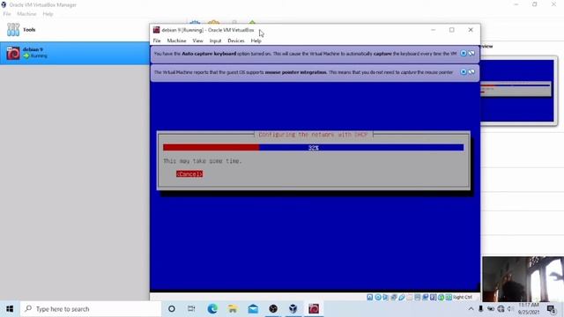Open Help menu in VirtualBox Manager
Viewport: 564px width, 317px height.
[48, 14]
